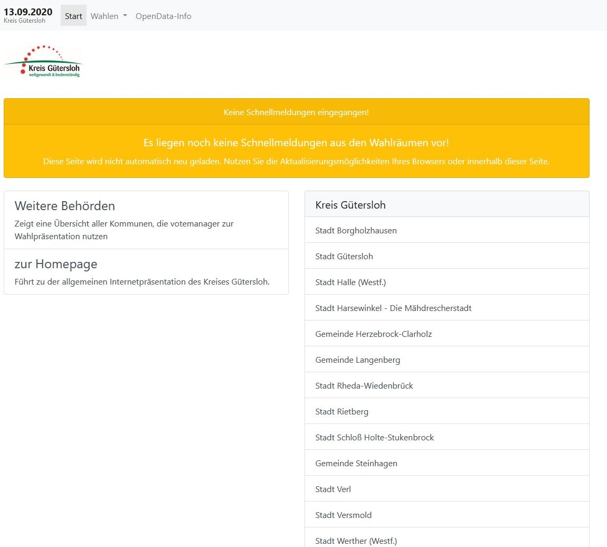Open Stadt Halle (Westf.) entry
This screenshot has width=607, height=547.
tap(350, 282)
